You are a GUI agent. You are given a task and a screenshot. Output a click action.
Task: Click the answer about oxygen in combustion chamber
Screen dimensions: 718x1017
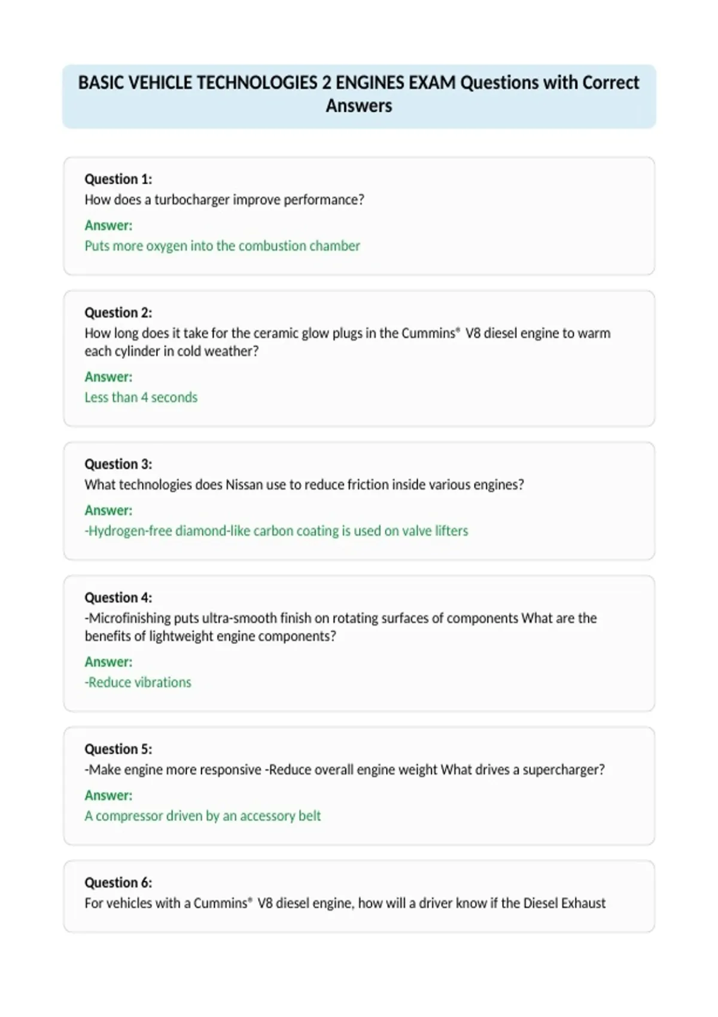click(223, 246)
